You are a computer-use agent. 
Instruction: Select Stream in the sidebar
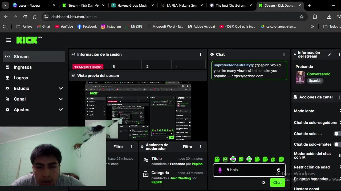point(34,57)
